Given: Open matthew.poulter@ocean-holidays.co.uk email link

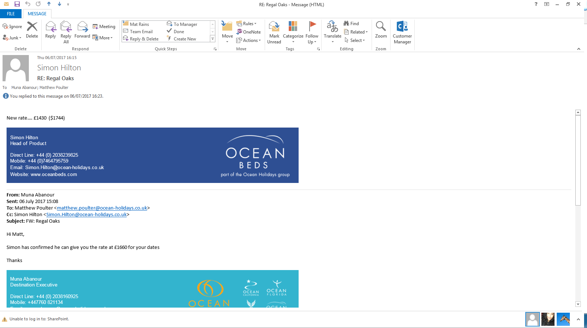Looking at the screenshot, I should [x=102, y=208].
